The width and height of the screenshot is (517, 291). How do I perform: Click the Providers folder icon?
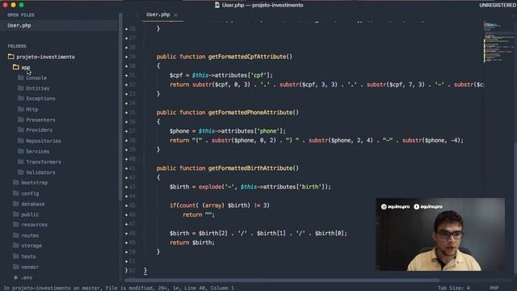[x=21, y=129]
